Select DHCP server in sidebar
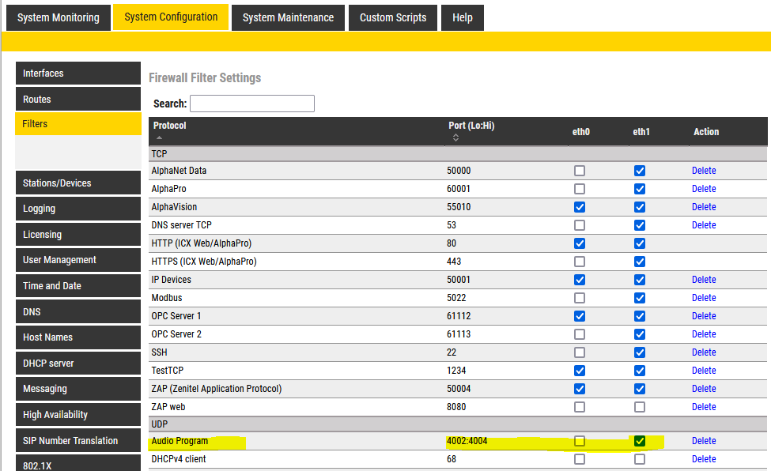This screenshot has width=771, height=471. point(77,364)
